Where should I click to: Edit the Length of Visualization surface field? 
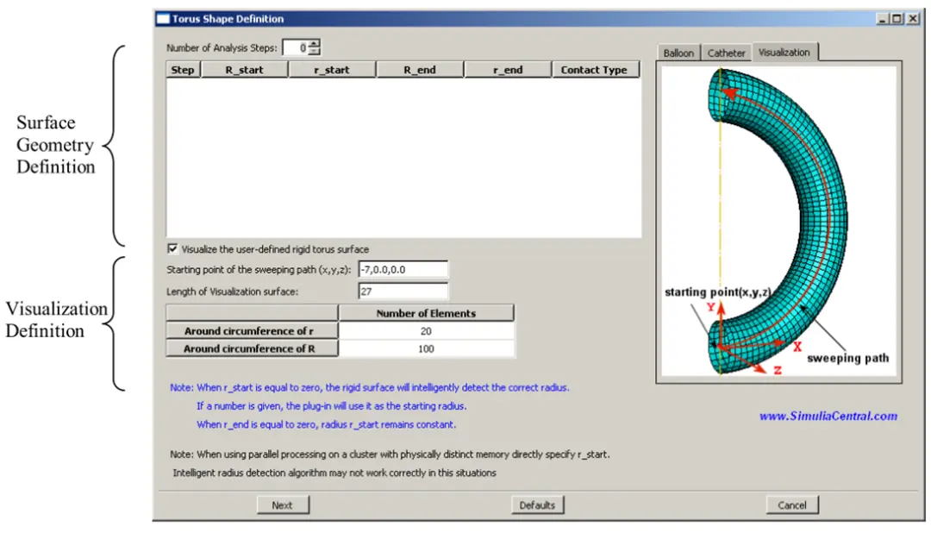(403, 292)
